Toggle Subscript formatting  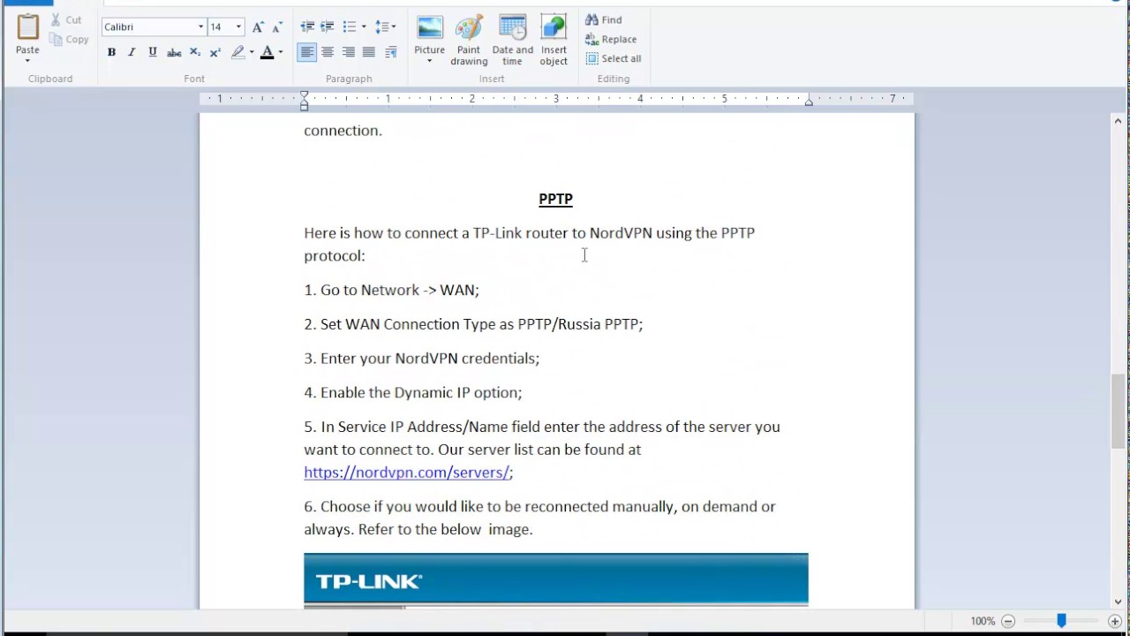click(x=195, y=52)
